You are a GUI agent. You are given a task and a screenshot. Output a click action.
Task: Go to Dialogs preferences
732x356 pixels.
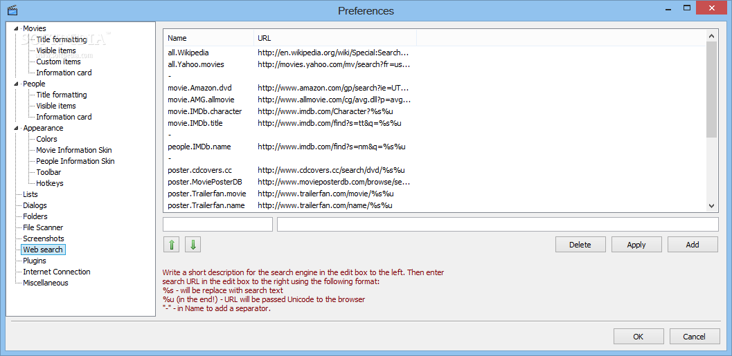[35, 205]
